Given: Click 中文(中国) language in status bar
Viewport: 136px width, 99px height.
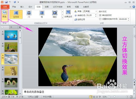Looking at the screenshot, I should (47, 97).
